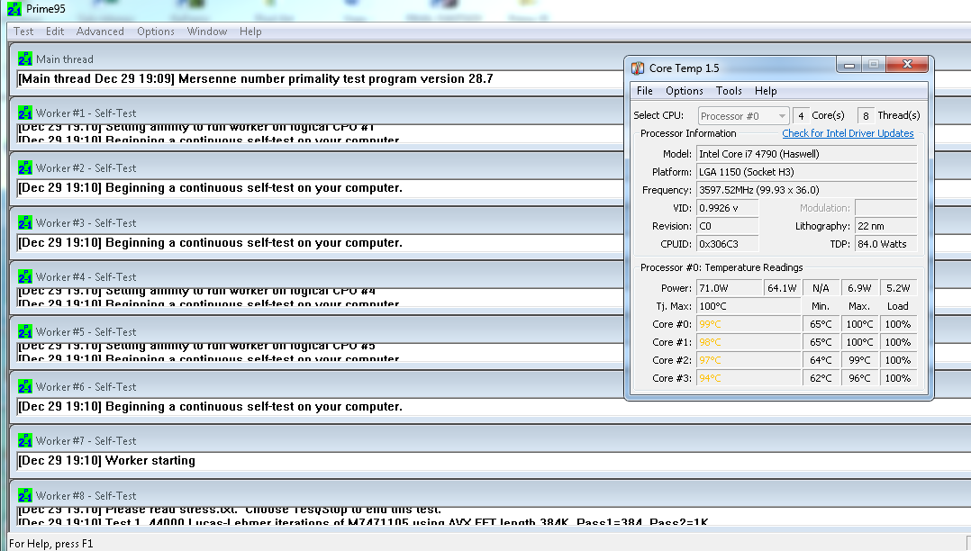Click the Worker #6 self-test log line
The image size is (971, 551).
click(x=211, y=406)
